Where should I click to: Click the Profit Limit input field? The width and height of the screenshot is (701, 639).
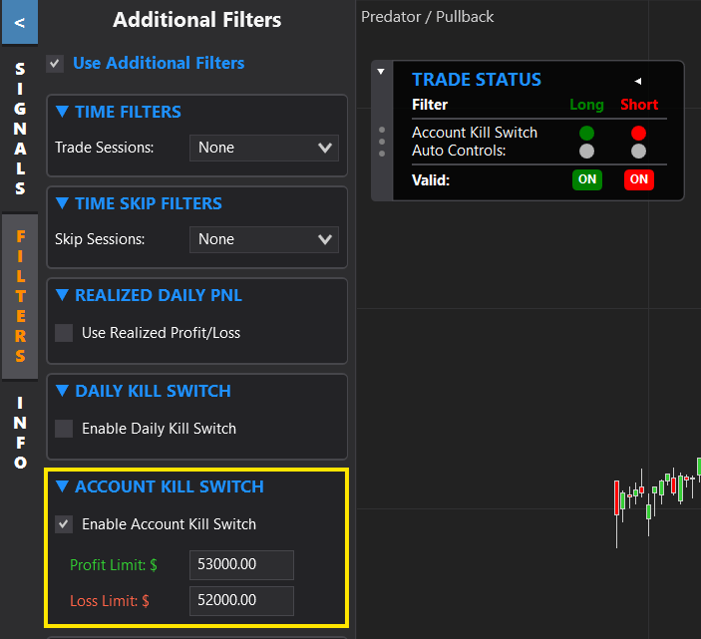coord(241,564)
